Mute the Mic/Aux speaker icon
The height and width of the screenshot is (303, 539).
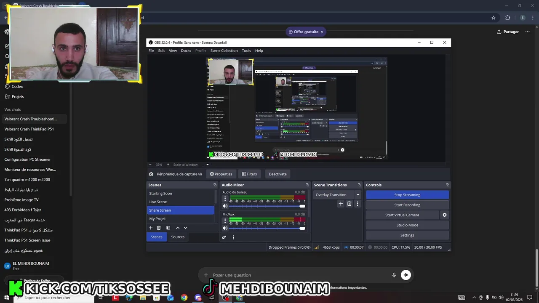[225, 228]
